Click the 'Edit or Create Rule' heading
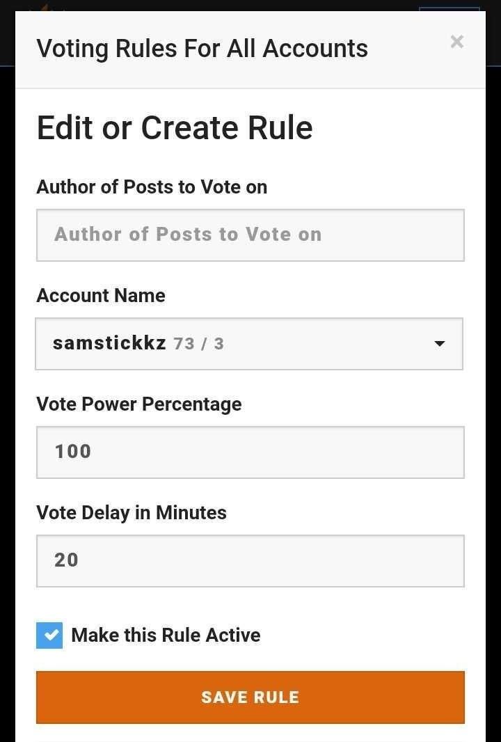The image size is (501, 742). [x=175, y=128]
